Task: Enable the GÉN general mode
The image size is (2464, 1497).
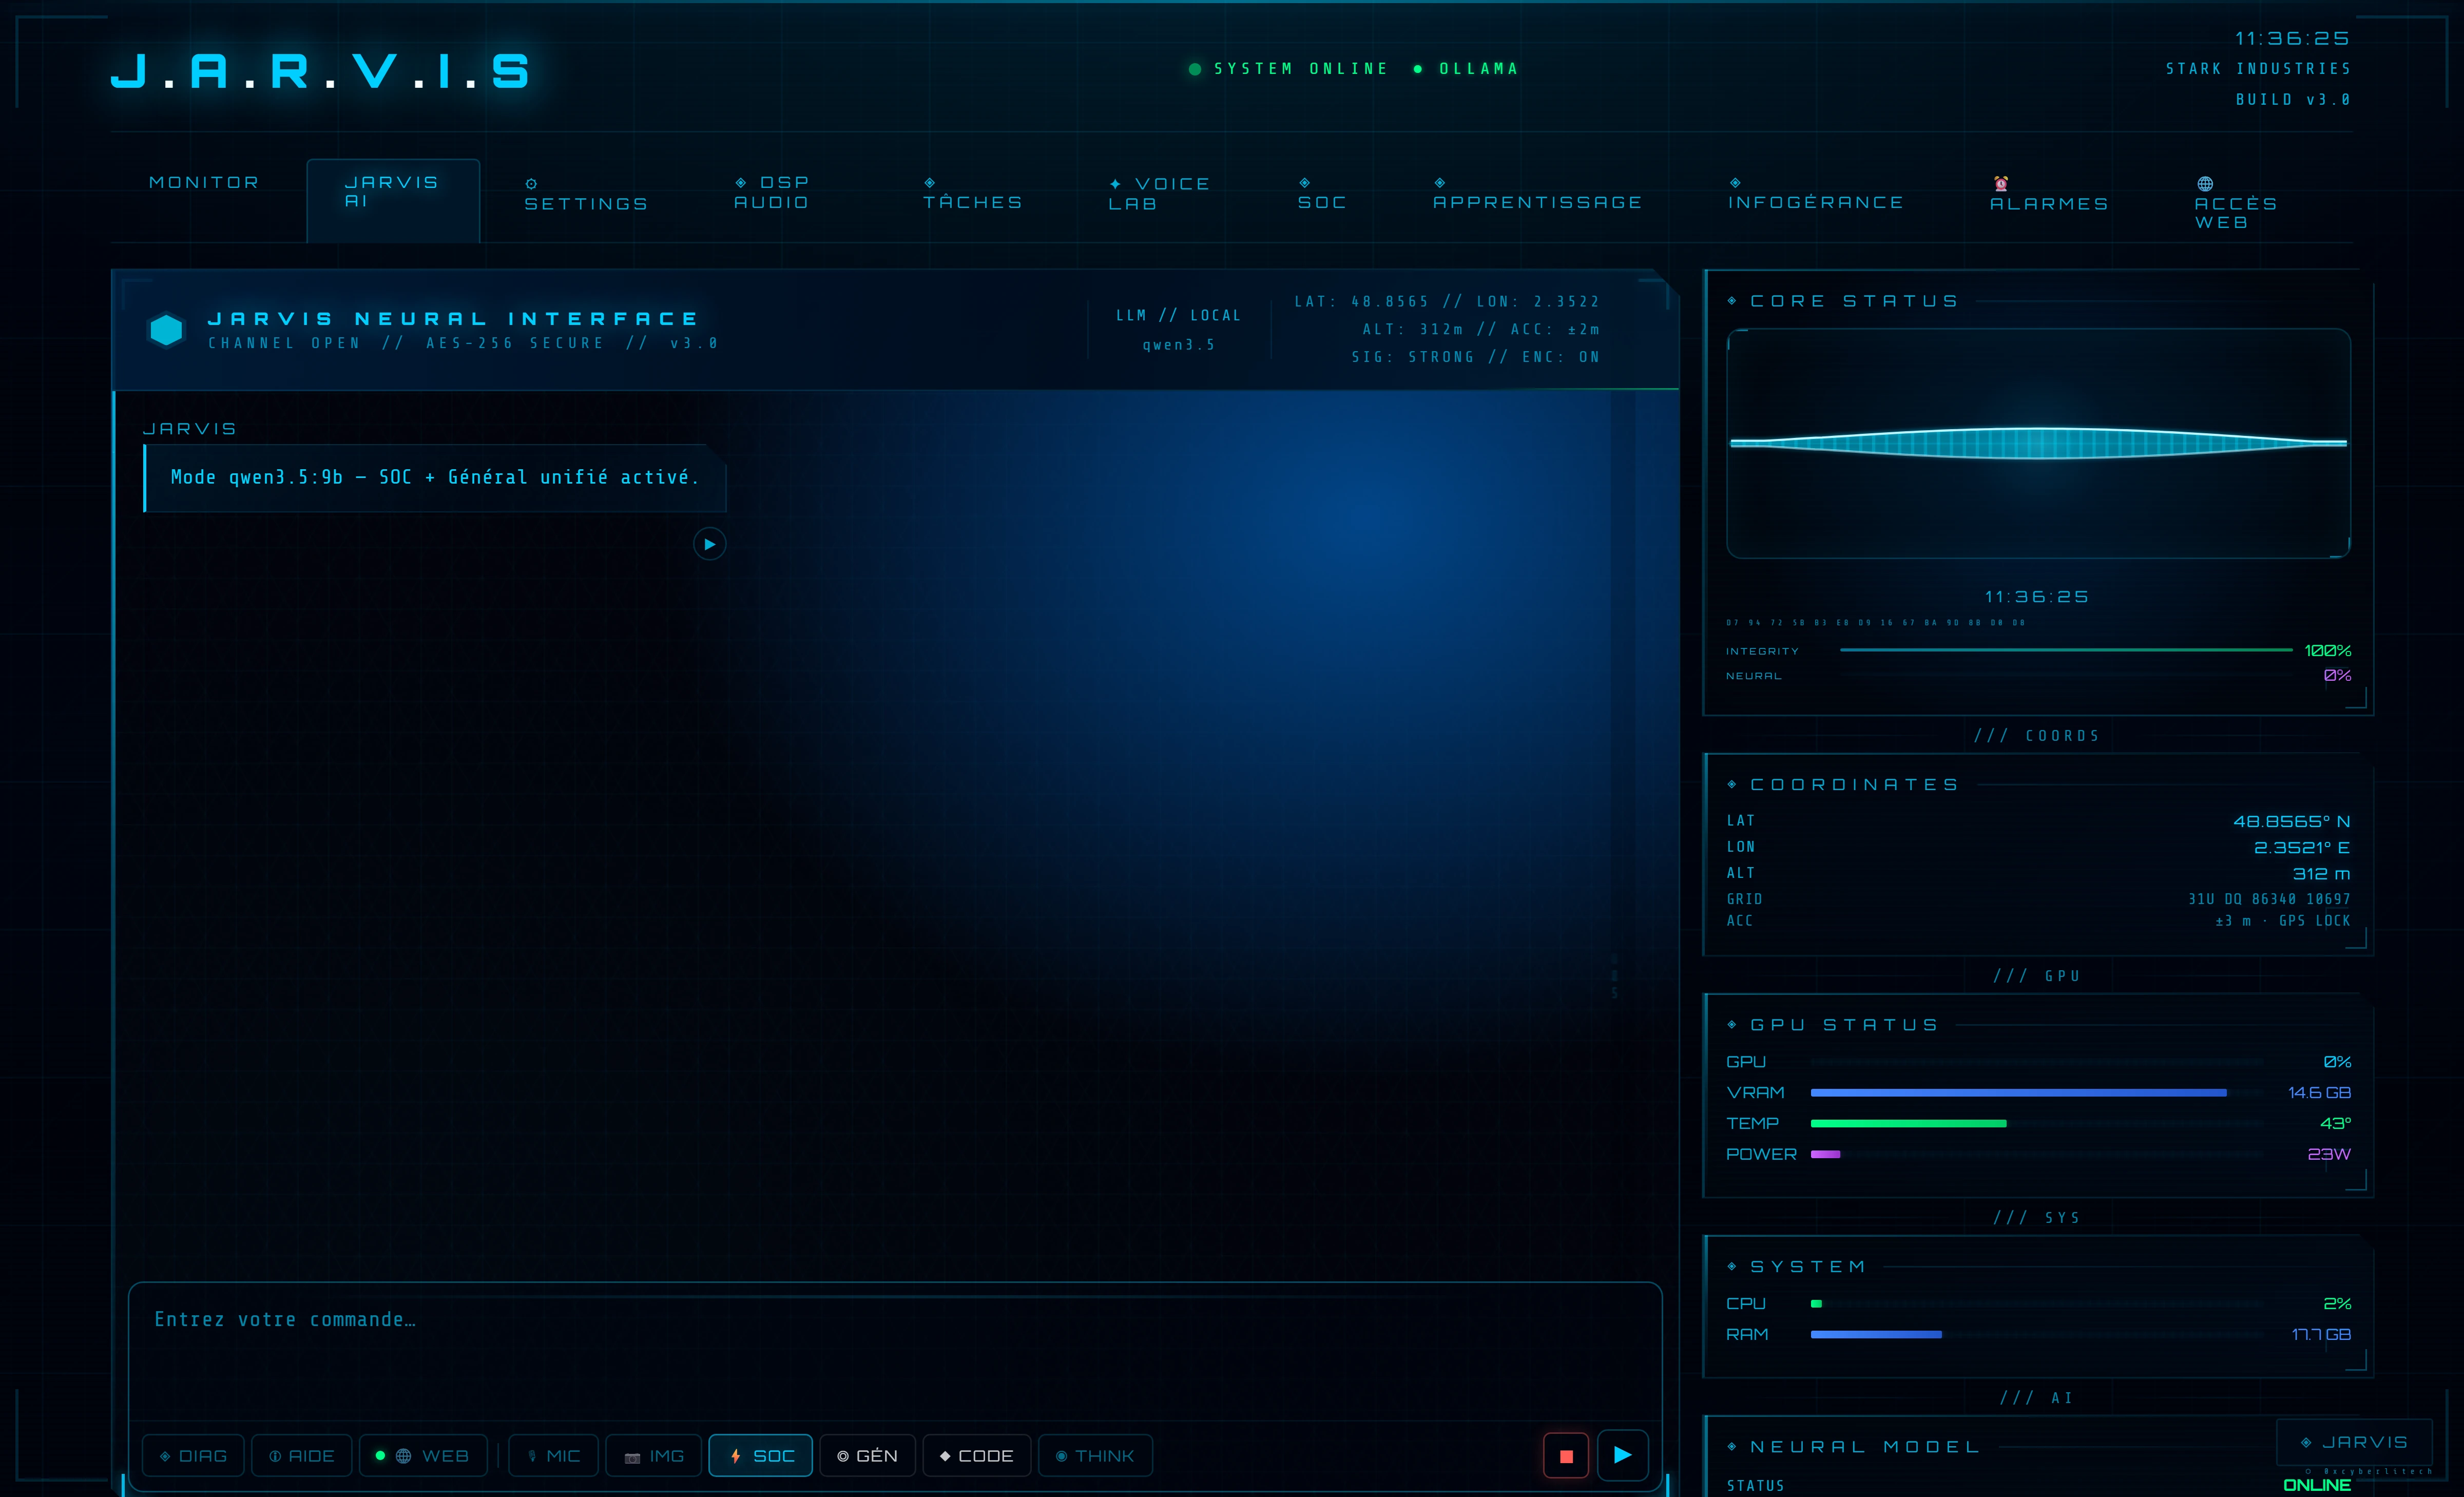Action: click(x=867, y=1456)
